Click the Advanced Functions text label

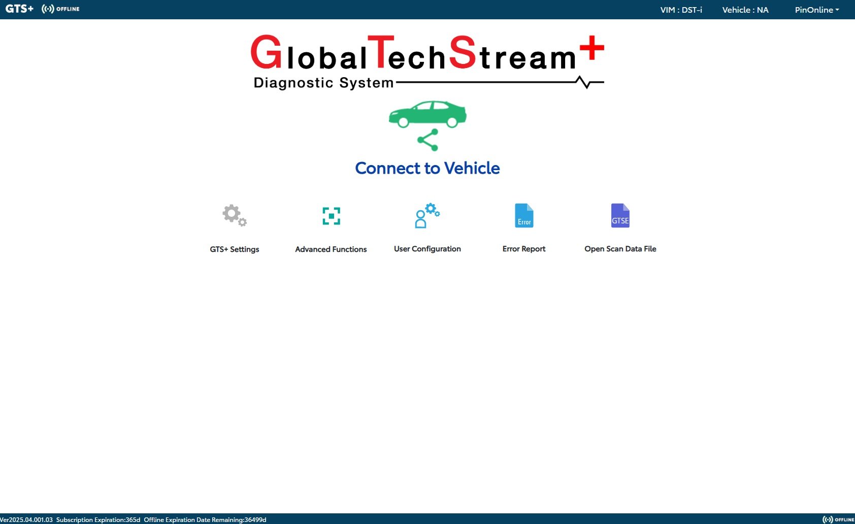331,249
